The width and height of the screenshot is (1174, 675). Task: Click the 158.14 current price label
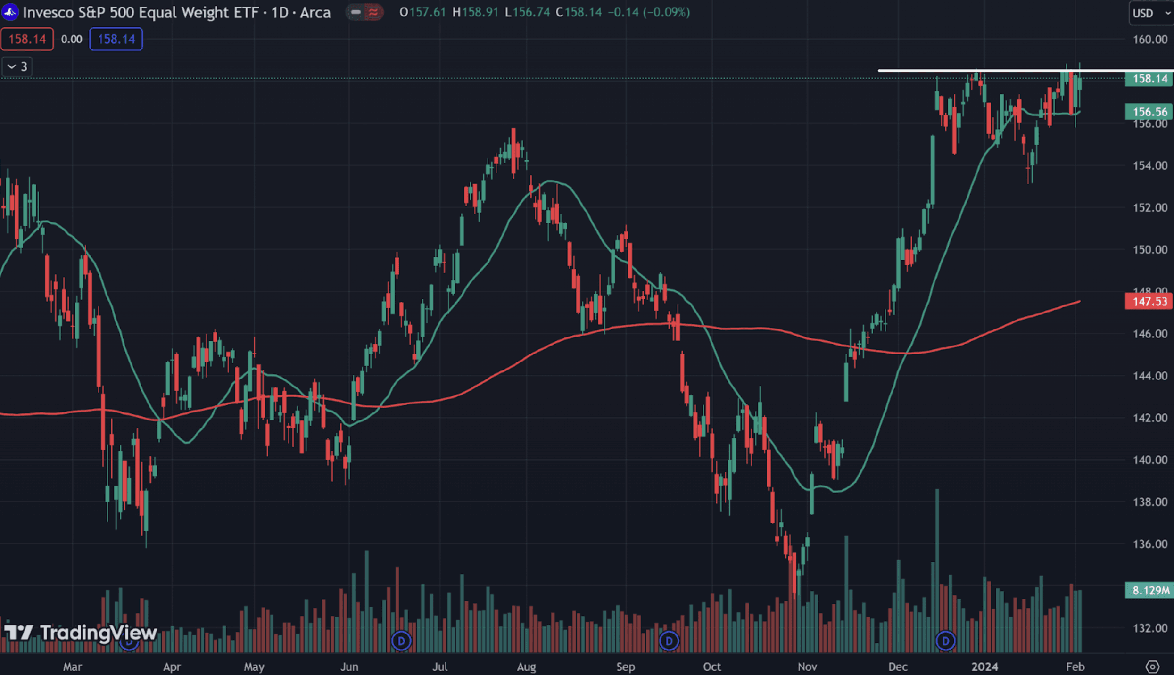point(1149,79)
